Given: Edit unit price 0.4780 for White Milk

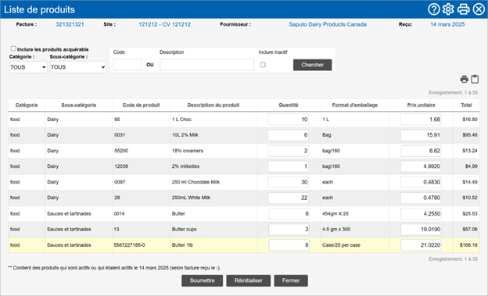Looking at the screenshot, I should click(x=421, y=198).
